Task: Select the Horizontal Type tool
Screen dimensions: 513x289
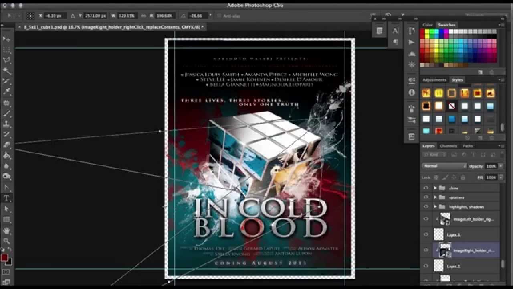Action: [x=6, y=198]
